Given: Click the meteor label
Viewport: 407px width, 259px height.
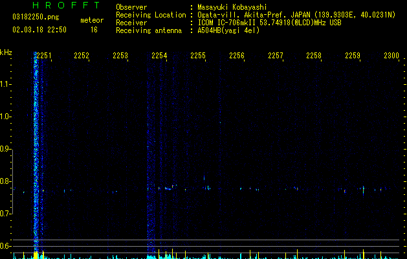Looking at the screenshot, I should click(x=92, y=20).
